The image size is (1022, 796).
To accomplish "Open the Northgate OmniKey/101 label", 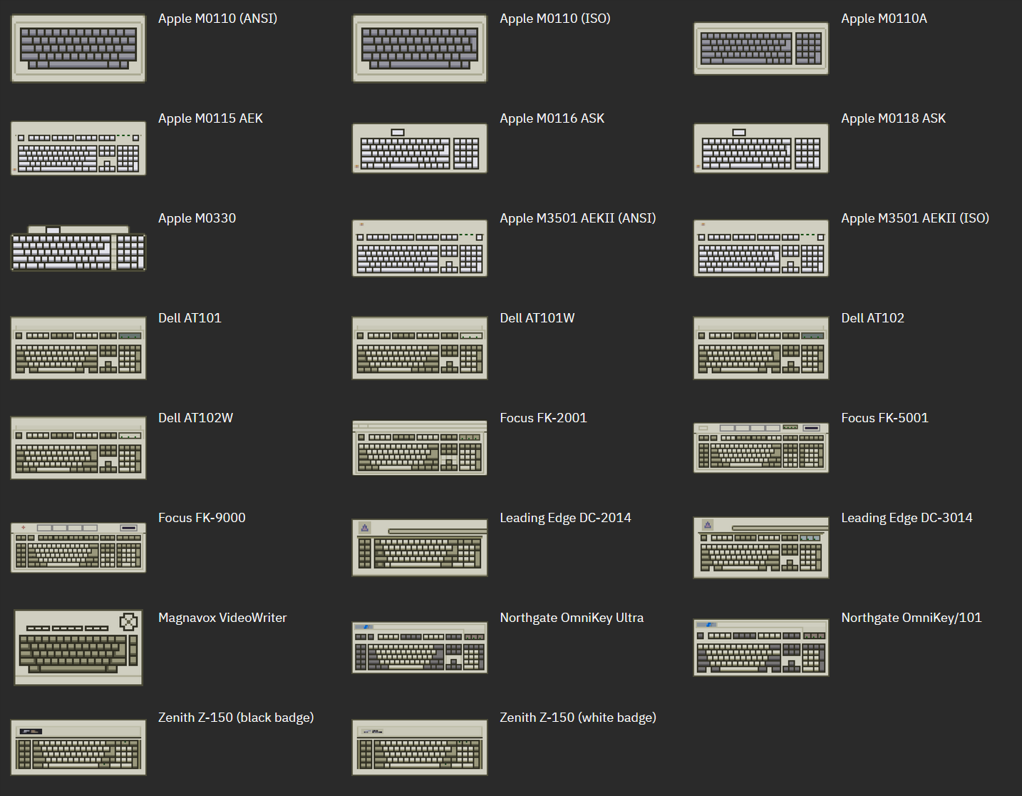I will click(x=911, y=618).
